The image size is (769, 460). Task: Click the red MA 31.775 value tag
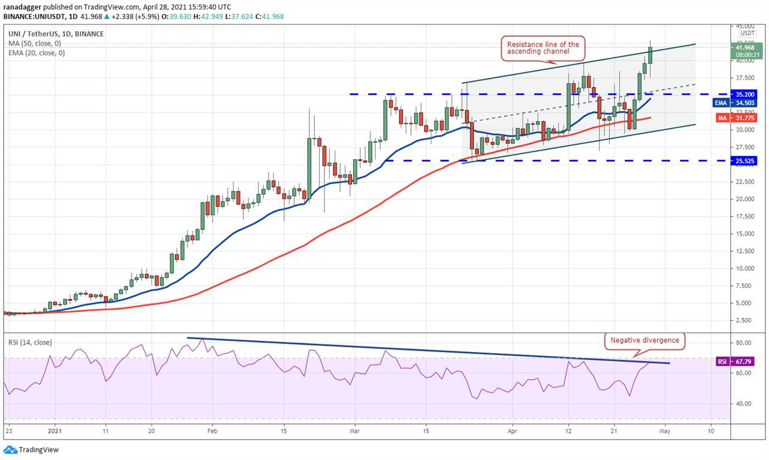[735, 118]
